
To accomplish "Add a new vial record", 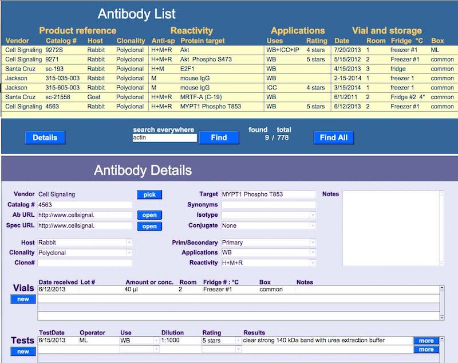I will pyautogui.click(x=22, y=299).
